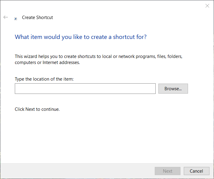This screenshot has width=214, height=179.
Task: Cancel the shortcut wizard
Action: (196, 171)
